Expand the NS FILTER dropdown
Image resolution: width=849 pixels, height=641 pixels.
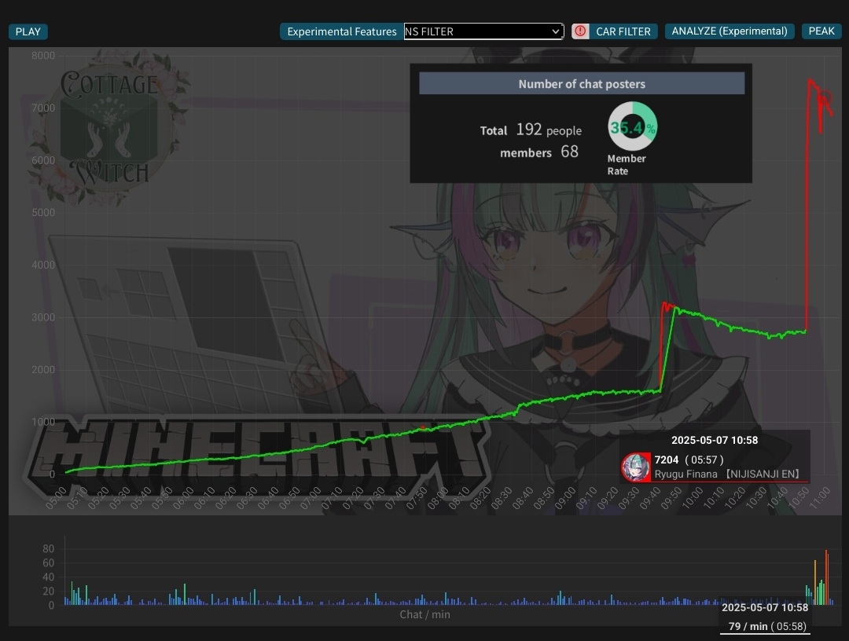point(483,31)
